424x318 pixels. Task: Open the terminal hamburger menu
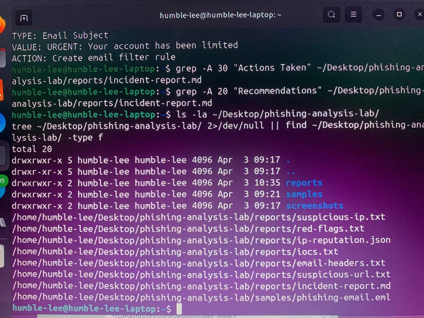[x=353, y=15]
